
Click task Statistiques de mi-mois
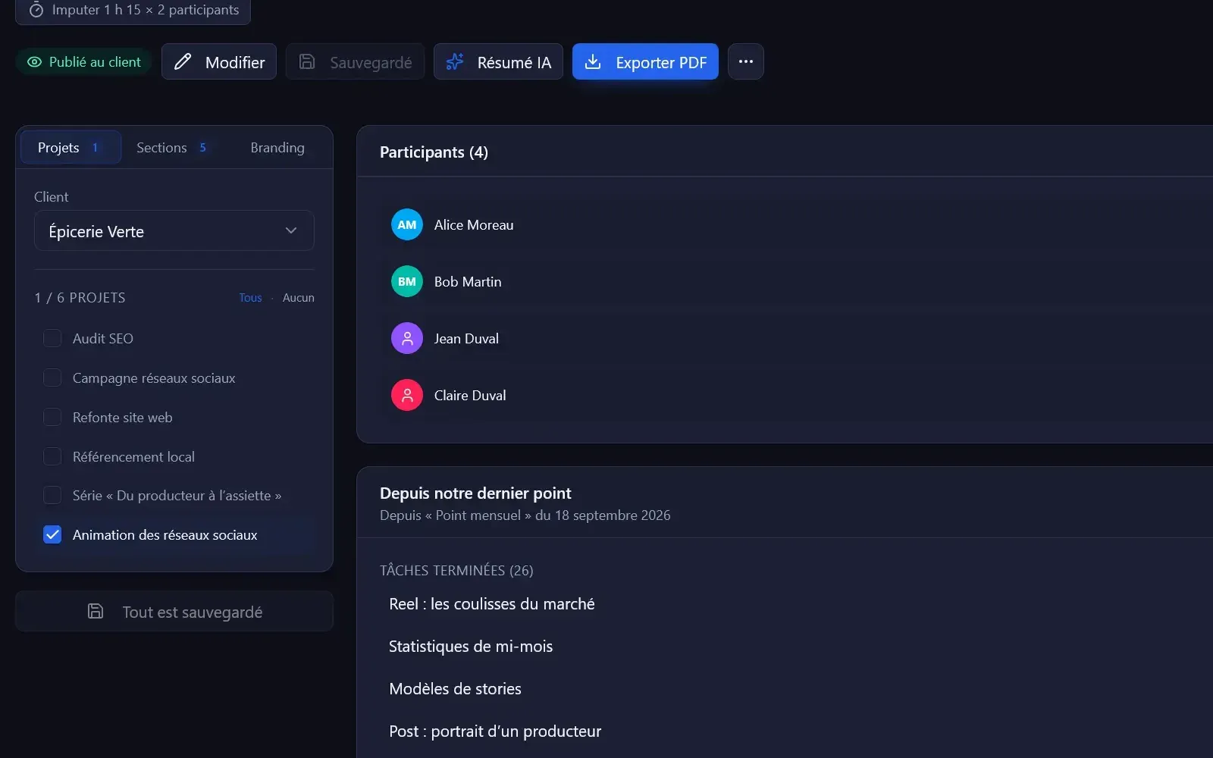471,647
